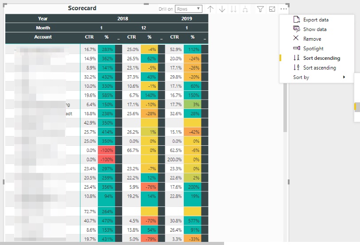Click the Sort descending Z-A icon
Screen dimensions: 360x245
(296, 58)
